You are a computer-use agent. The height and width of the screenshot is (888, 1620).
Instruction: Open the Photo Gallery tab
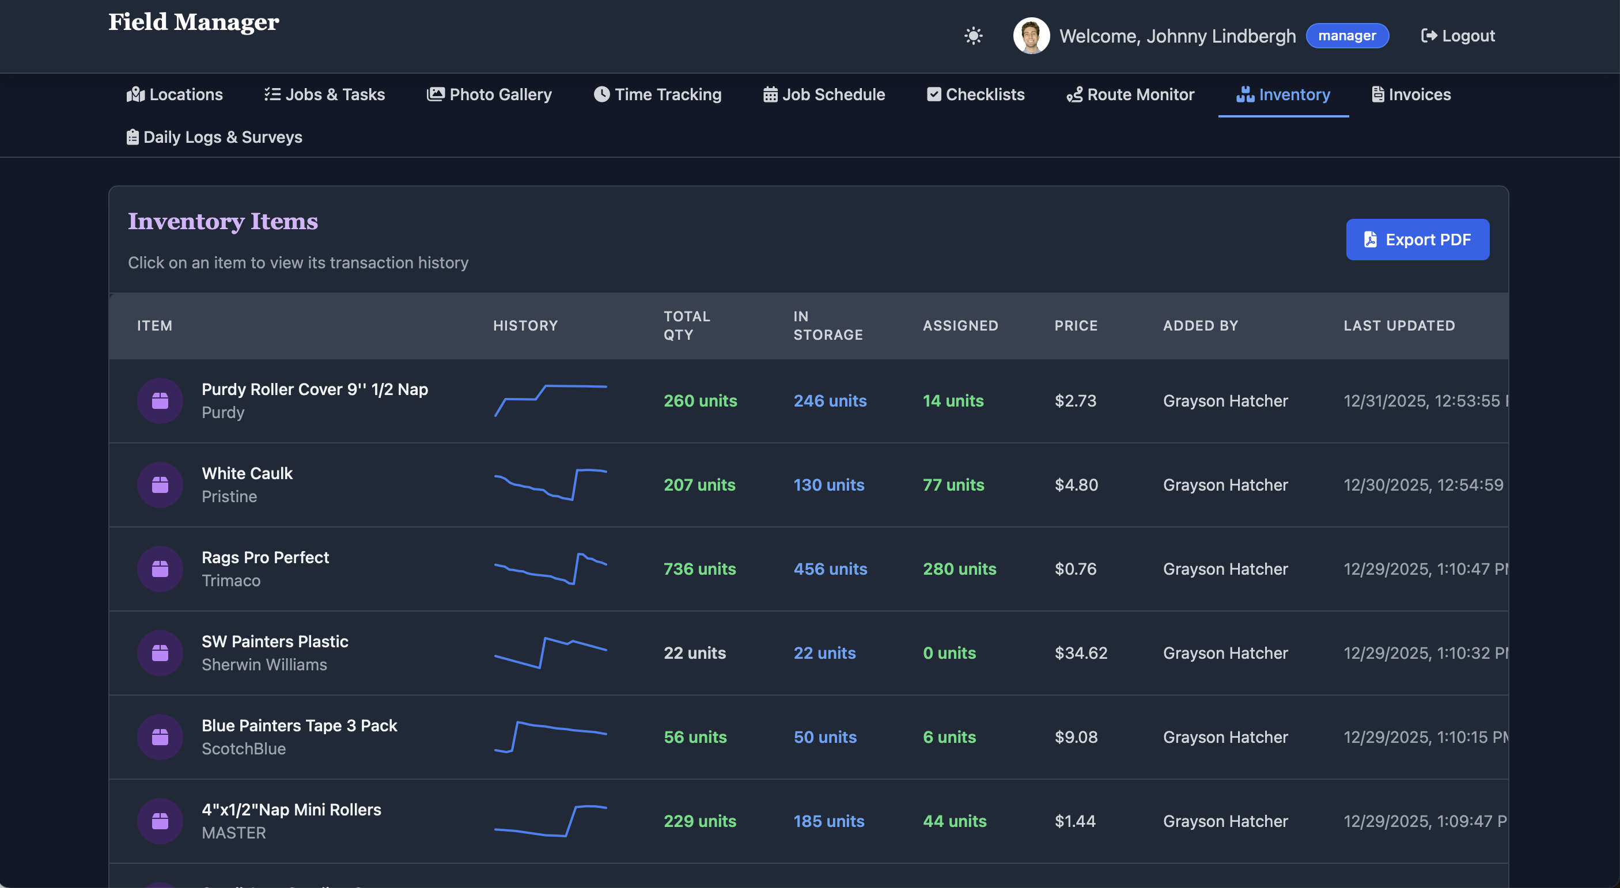[x=489, y=94]
